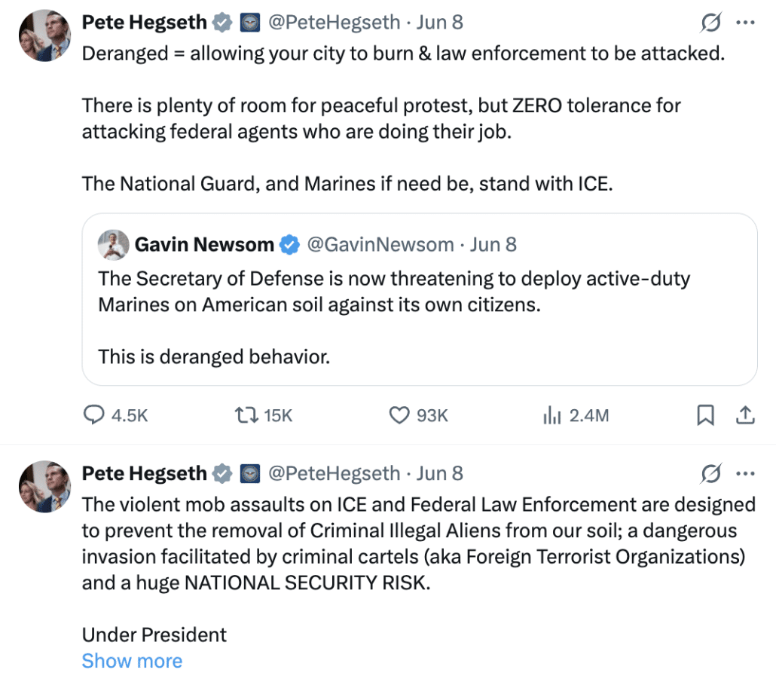Viewport: 776px width, 688px height.
Task: Open the quoted Gavin Newsom tweet
Action: coord(419,316)
